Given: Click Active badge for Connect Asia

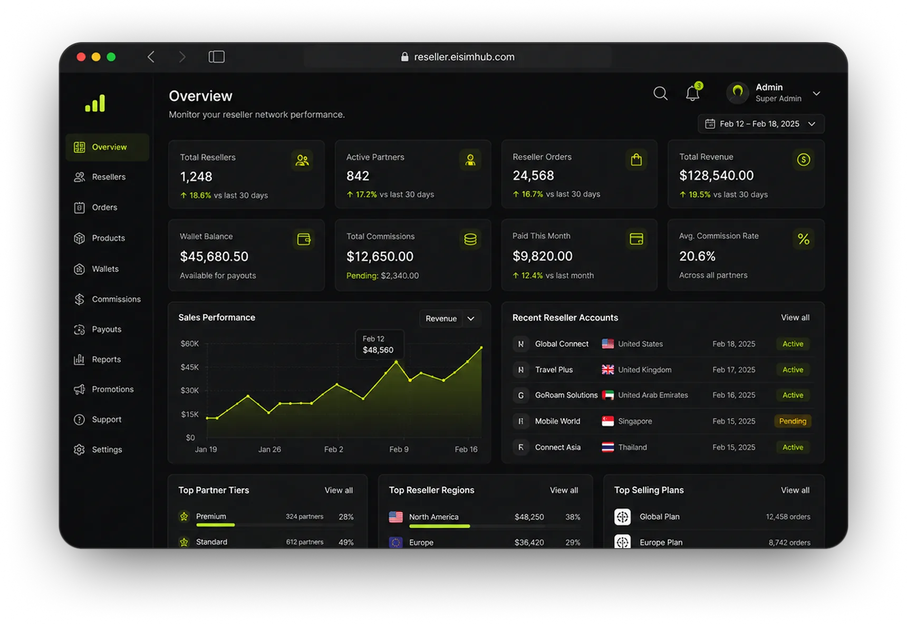Looking at the screenshot, I should (x=793, y=447).
